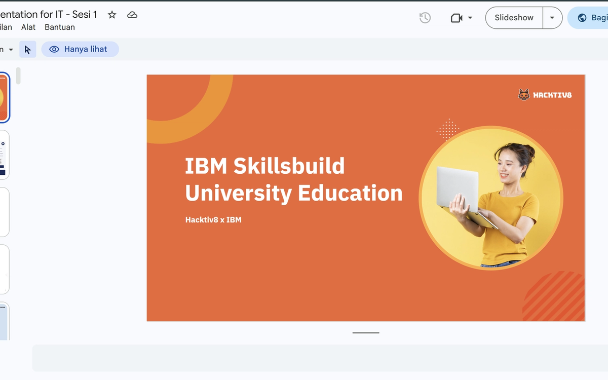Image resolution: width=608 pixels, height=380 pixels.
Task: Open the Slideshow options dropdown arrow
Action: [552, 18]
